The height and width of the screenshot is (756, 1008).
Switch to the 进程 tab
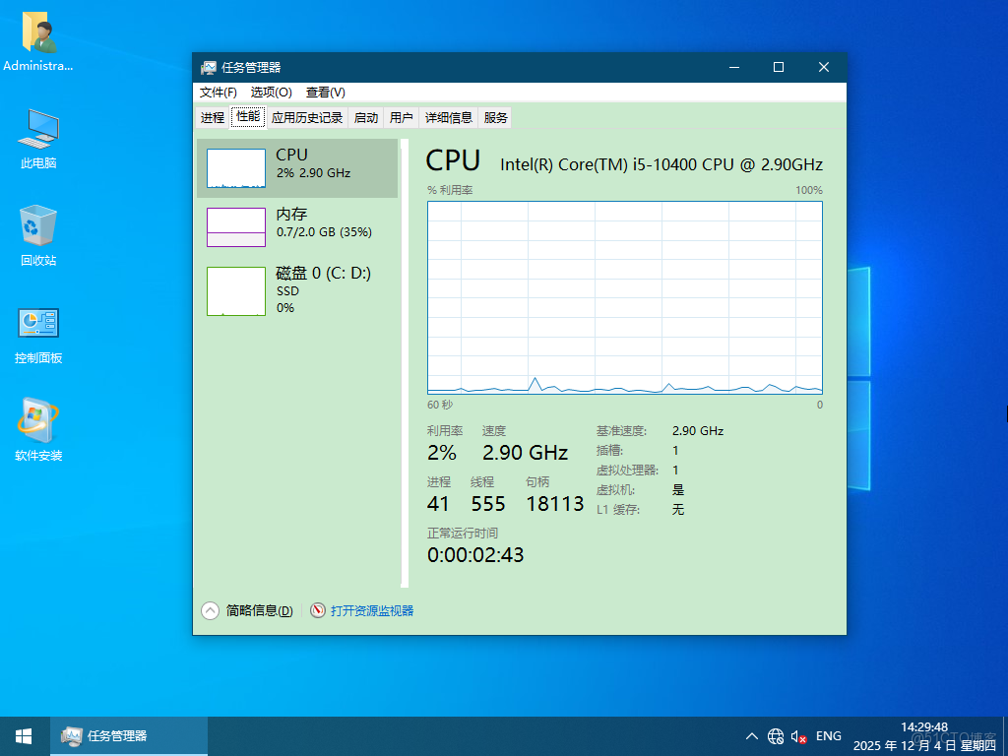(x=213, y=117)
